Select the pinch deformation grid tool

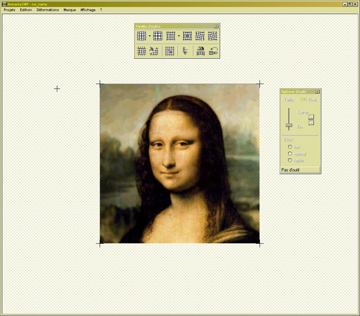coord(187,36)
